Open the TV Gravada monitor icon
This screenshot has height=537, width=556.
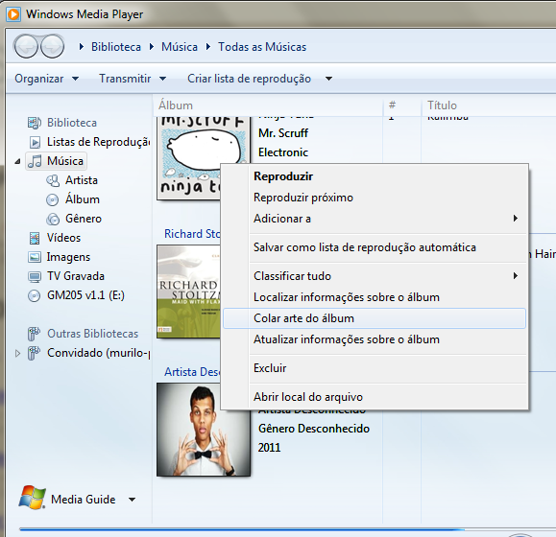tap(35, 276)
